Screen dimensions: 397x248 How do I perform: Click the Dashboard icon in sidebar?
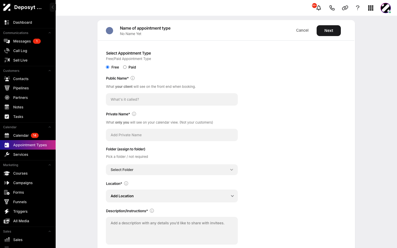7,22
